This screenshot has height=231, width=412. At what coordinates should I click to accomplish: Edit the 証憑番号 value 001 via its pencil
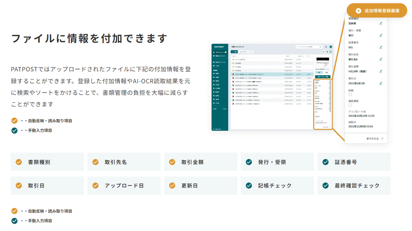point(380,47)
